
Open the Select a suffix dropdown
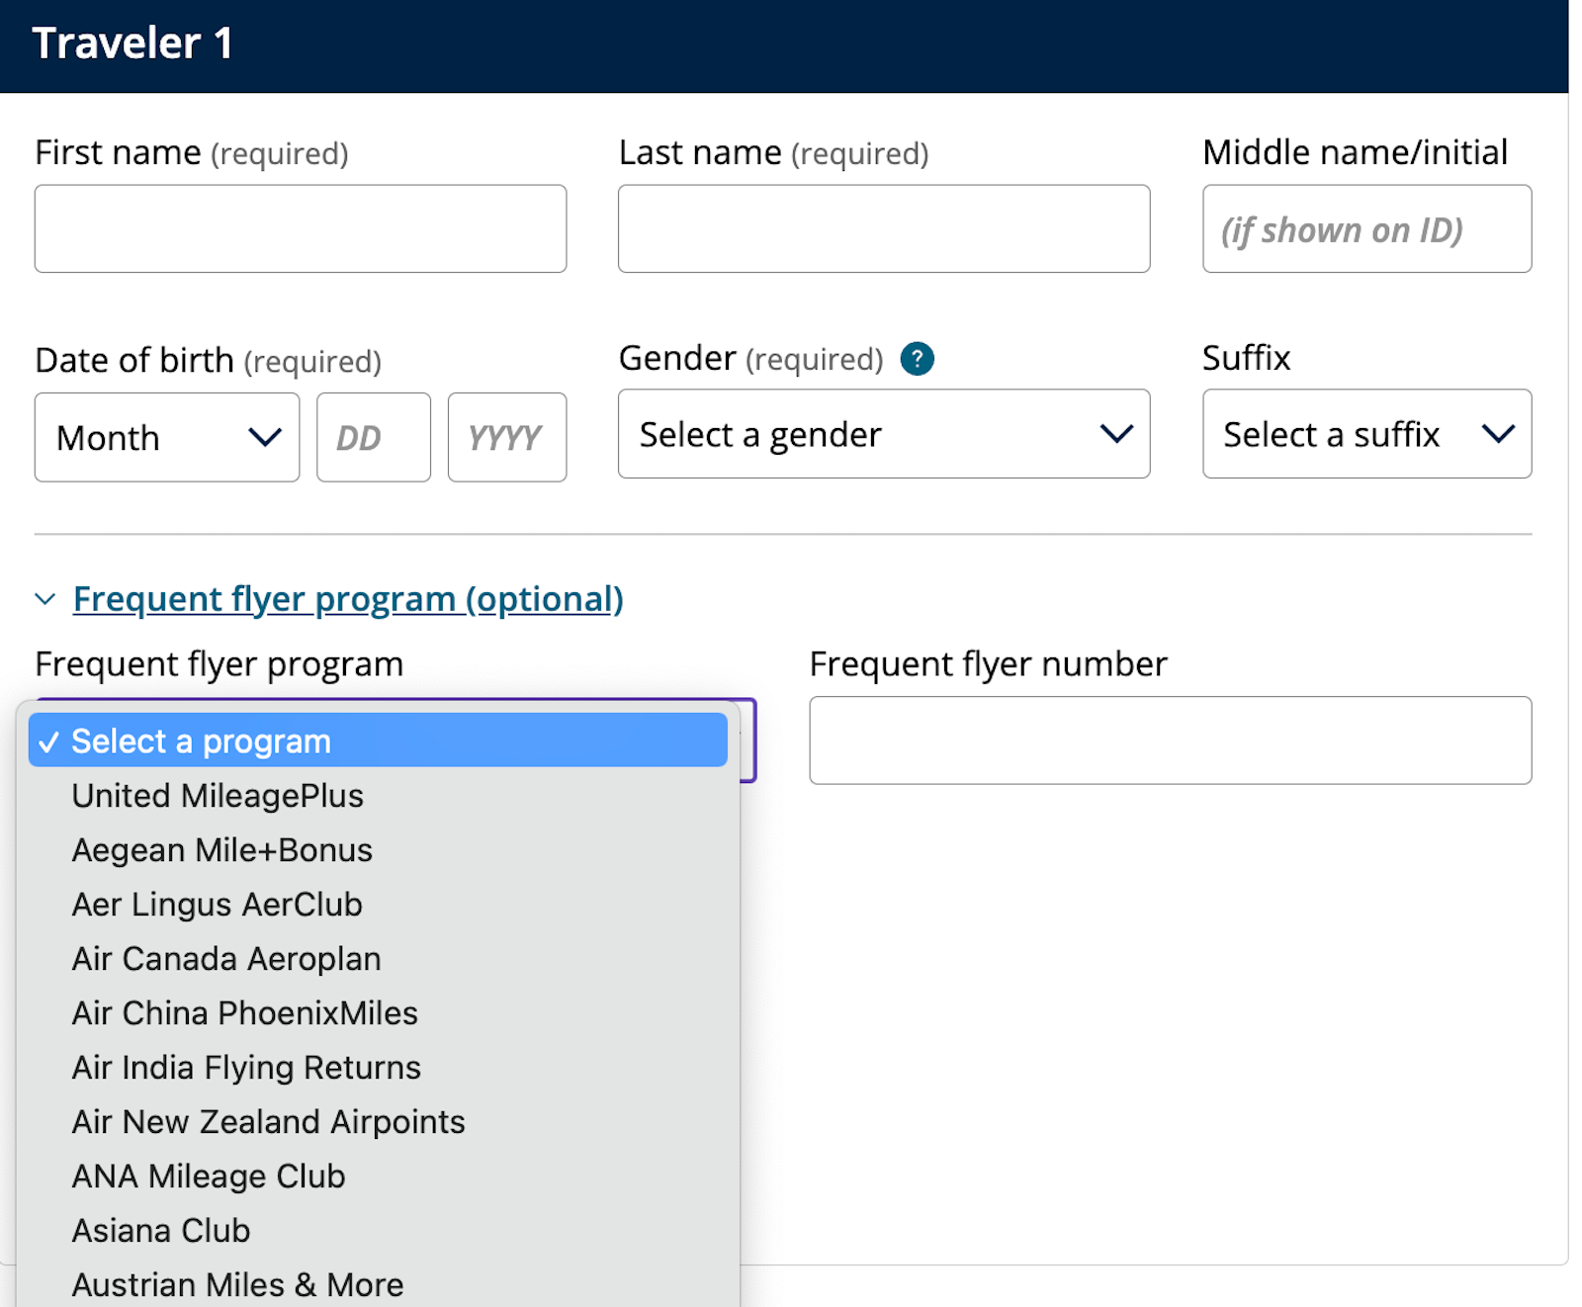point(1366,435)
